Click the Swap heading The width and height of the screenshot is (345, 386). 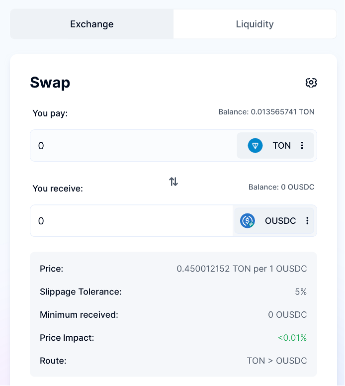pos(50,83)
